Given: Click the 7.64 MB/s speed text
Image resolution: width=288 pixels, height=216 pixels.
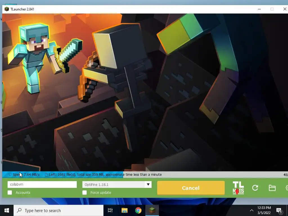Looking at the screenshot, I should (x=31, y=174).
